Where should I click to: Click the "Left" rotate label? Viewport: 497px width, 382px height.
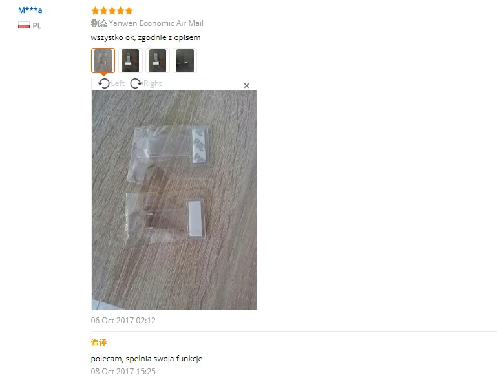coord(118,83)
